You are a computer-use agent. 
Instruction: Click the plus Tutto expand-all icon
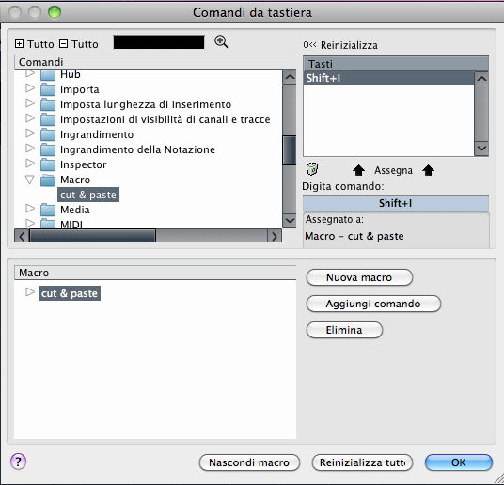click(20, 44)
